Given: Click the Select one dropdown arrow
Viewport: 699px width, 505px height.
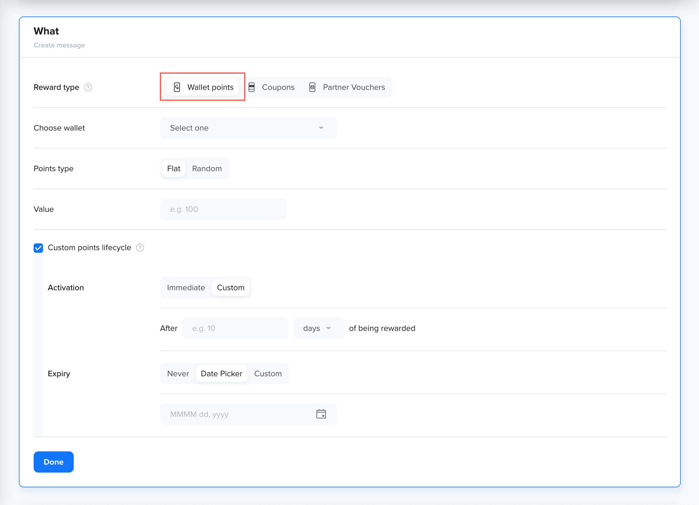Looking at the screenshot, I should 321,128.
